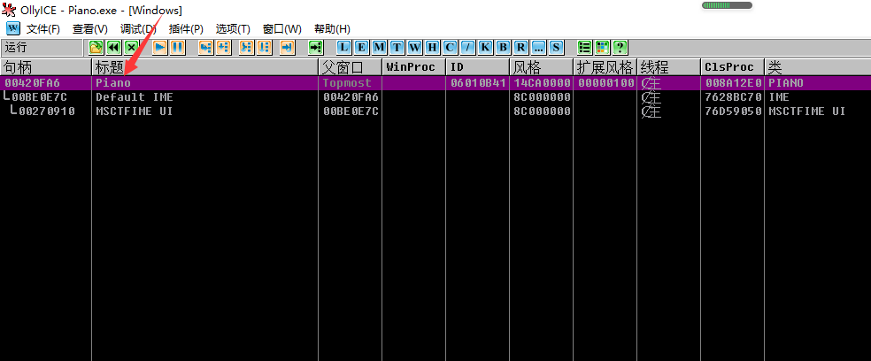Screen dimensions: 871x361
Task: Show Memory map window (M)
Action: point(379,47)
